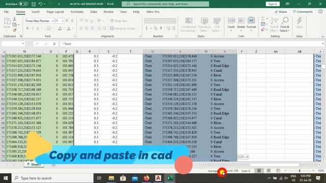Click the Insert Function fx icon
The height and width of the screenshot is (183, 326).
pyautogui.click(x=55, y=44)
